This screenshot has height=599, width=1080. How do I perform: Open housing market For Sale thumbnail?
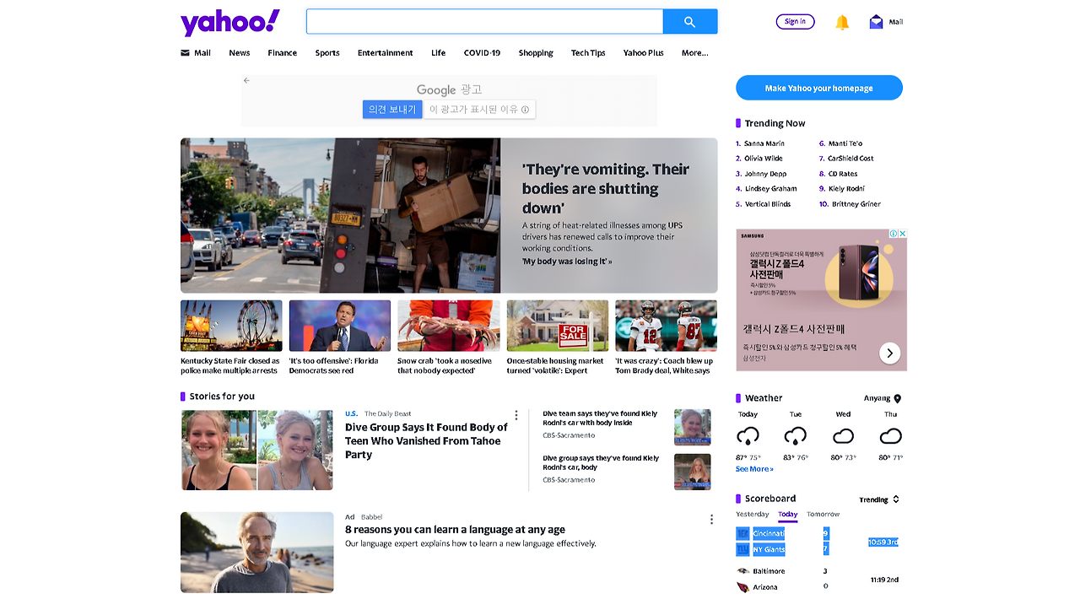558,326
